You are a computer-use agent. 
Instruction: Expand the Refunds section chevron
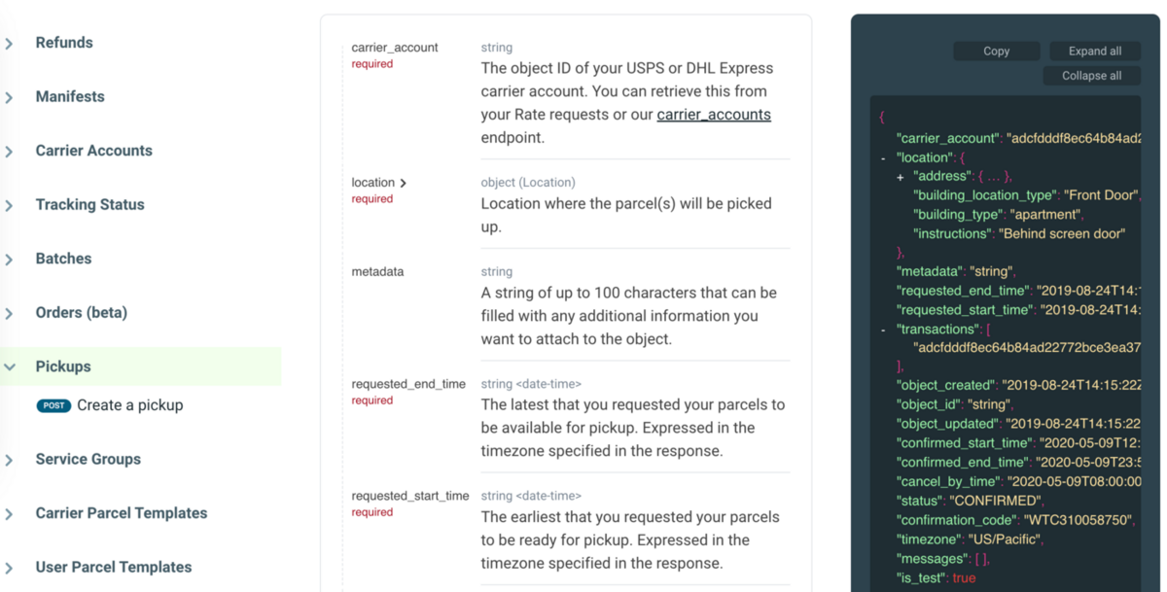tap(10, 44)
